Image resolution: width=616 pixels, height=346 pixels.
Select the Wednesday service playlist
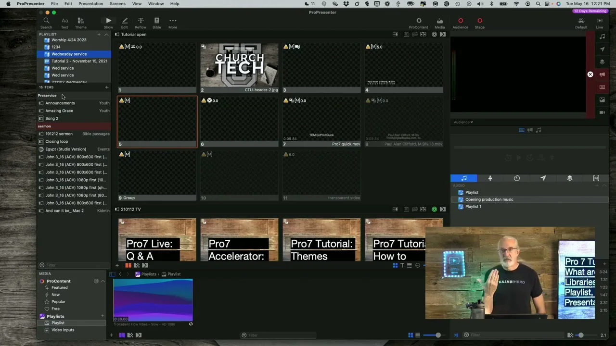click(x=69, y=54)
